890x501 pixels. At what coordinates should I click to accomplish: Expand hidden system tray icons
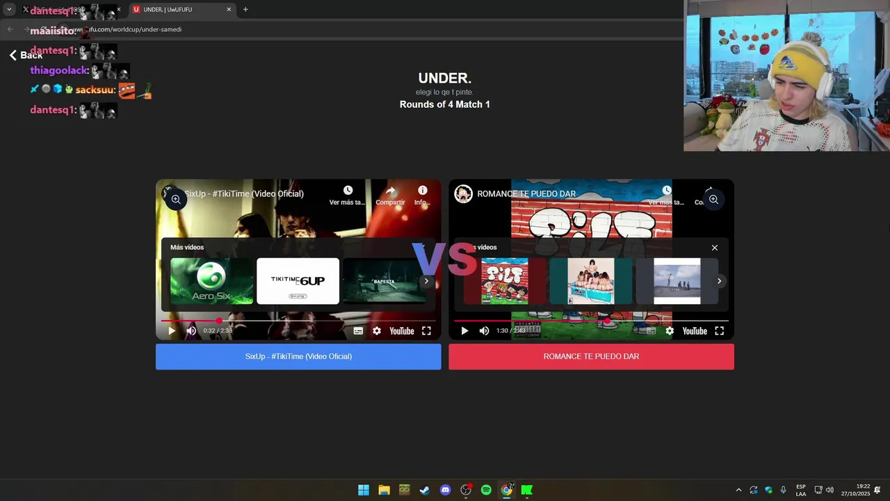click(x=738, y=490)
